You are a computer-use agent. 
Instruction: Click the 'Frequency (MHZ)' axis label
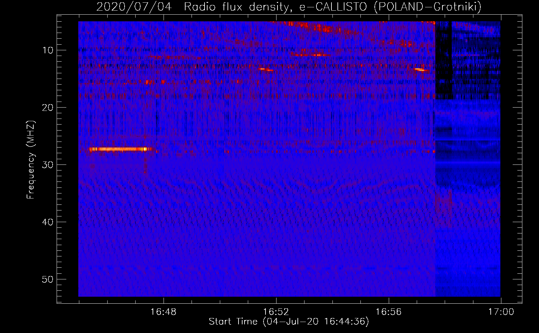[31, 160]
